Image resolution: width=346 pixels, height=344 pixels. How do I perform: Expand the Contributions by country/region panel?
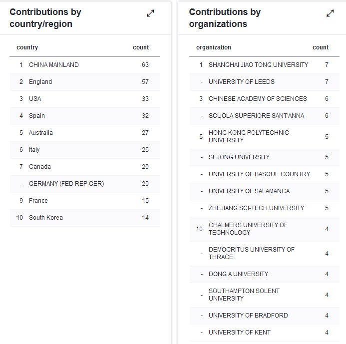pyautogui.click(x=150, y=13)
